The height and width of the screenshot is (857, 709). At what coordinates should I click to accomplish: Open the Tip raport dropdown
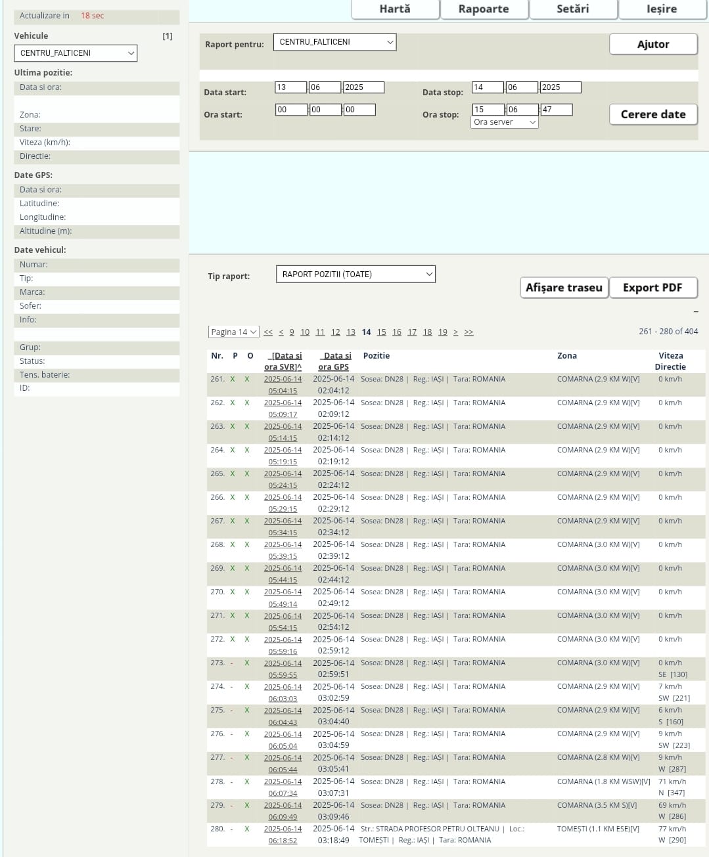coord(355,275)
